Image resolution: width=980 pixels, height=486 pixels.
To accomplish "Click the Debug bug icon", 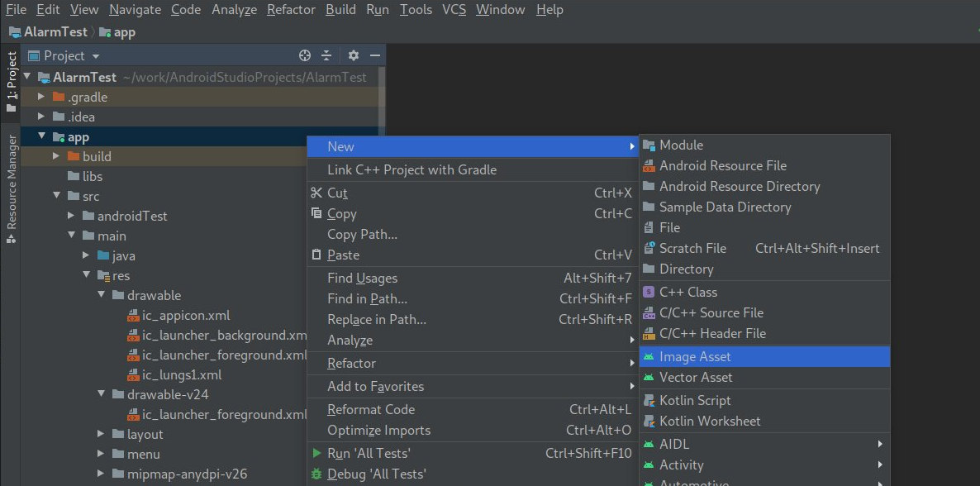I will tap(316, 474).
